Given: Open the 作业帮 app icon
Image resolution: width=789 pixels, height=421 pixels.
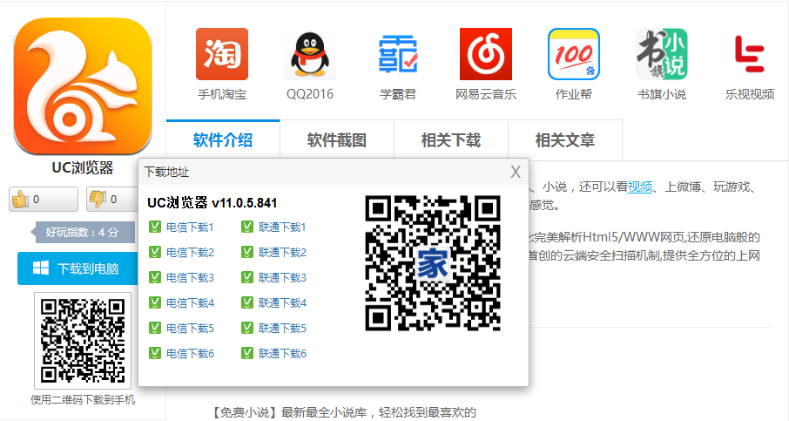Looking at the screenshot, I should tap(574, 54).
